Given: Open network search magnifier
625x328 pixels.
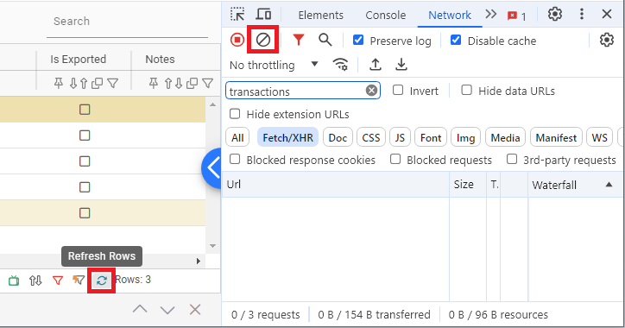Looking at the screenshot, I should tap(325, 40).
